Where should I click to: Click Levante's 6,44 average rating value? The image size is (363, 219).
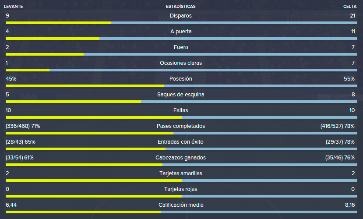point(11,205)
